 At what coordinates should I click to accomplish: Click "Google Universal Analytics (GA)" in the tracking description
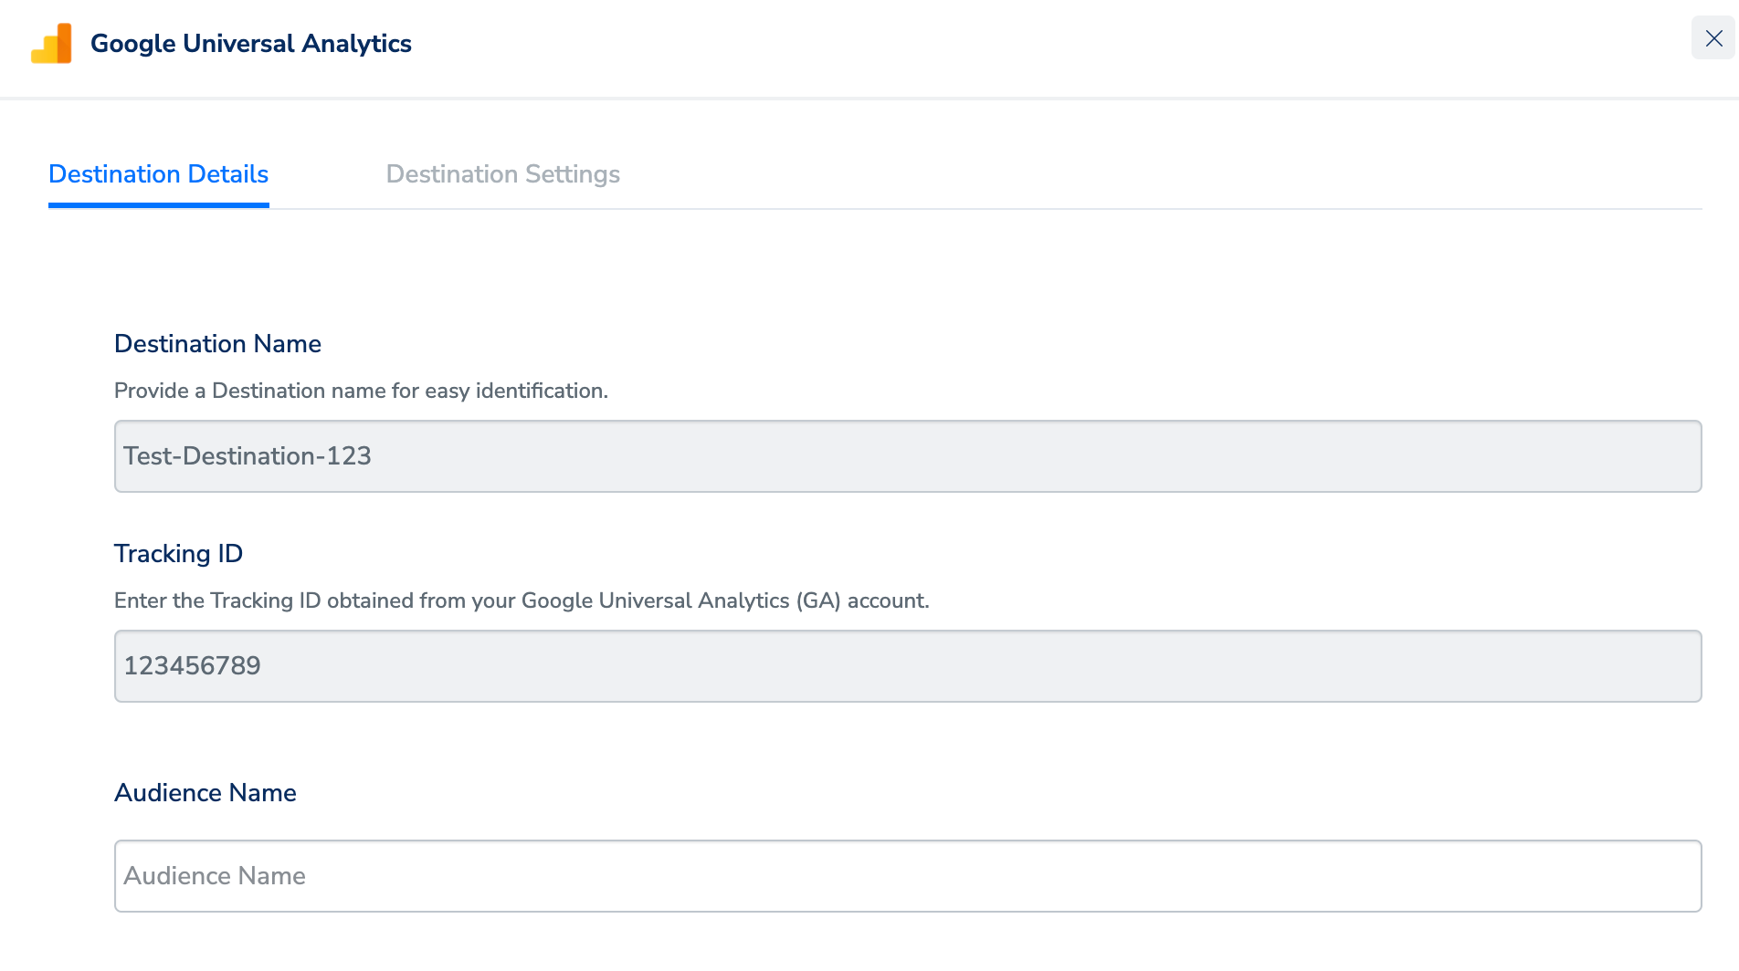click(680, 600)
